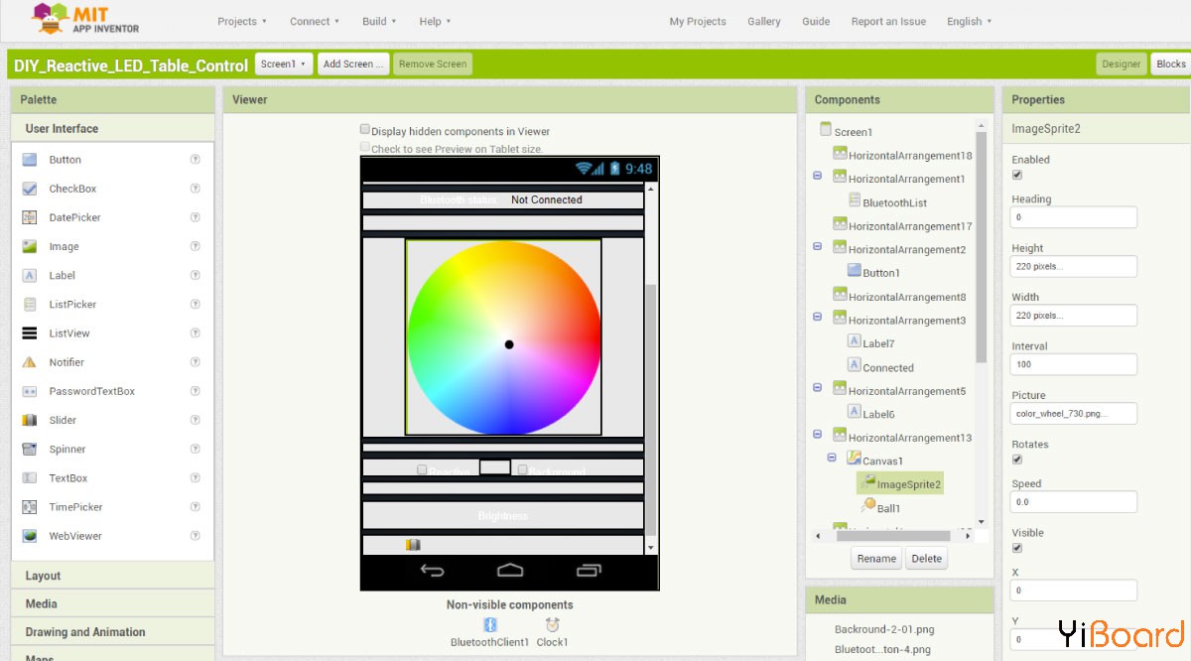The height and width of the screenshot is (661, 1191).
Task: Click the Slider palette icon
Action: 30,420
